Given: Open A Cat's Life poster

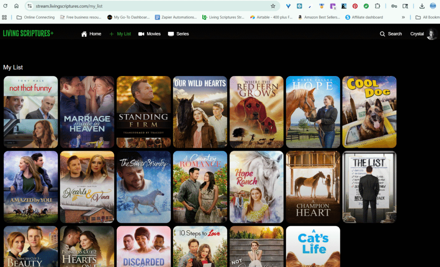Looking at the screenshot, I should [x=313, y=246].
